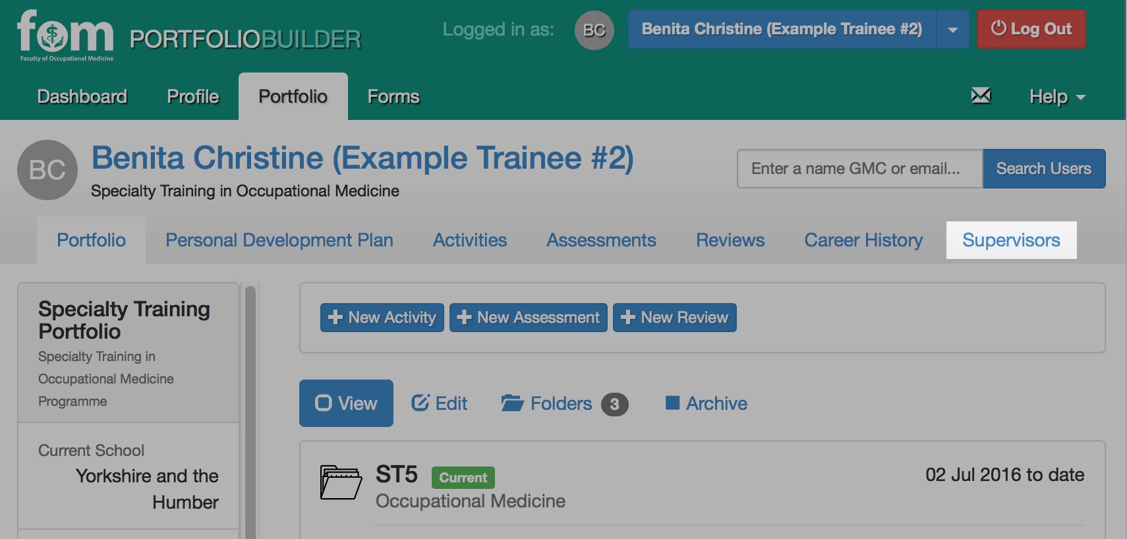Expand the user account dropdown arrow

coord(952,30)
